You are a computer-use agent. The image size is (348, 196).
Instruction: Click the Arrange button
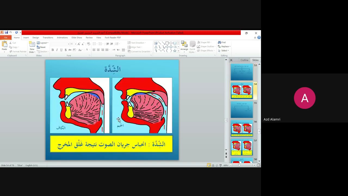coord(184,46)
